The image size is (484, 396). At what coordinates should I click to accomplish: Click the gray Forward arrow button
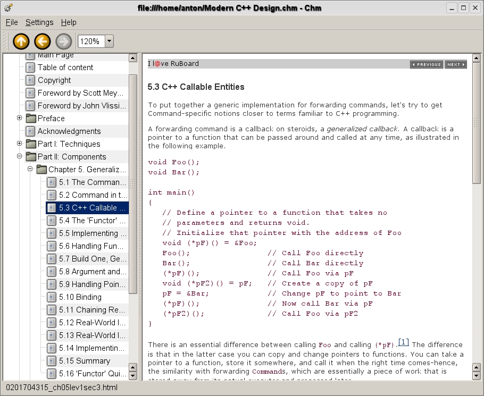pos(64,41)
